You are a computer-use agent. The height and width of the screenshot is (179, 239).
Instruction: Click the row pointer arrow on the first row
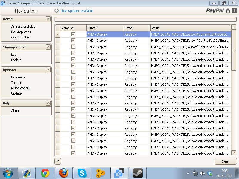click(x=57, y=34)
